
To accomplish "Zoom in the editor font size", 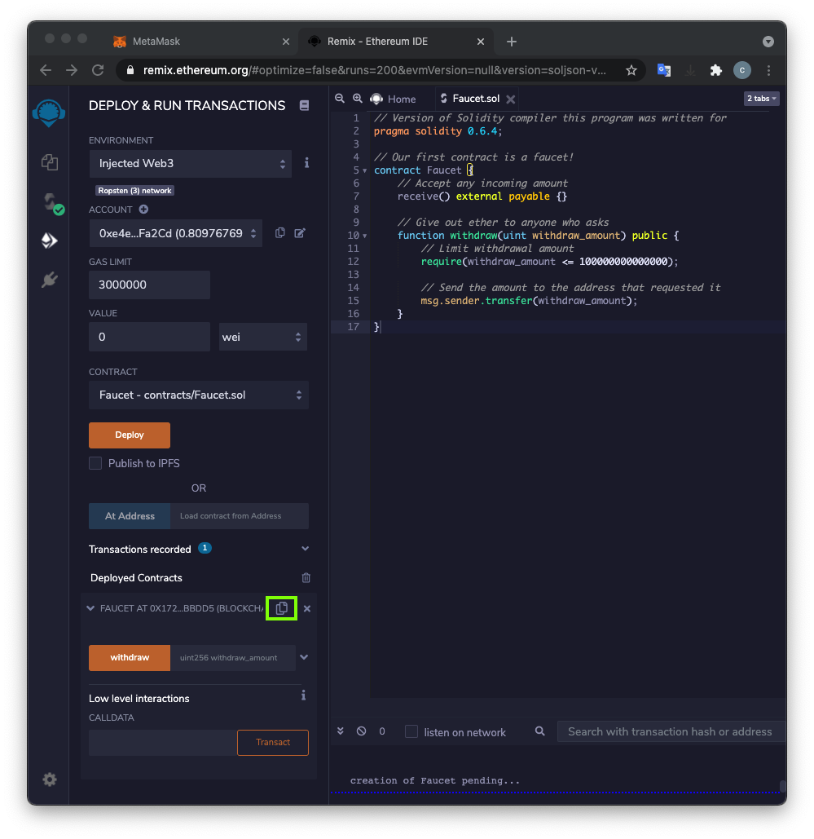I will pyautogui.click(x=357, y=99).
